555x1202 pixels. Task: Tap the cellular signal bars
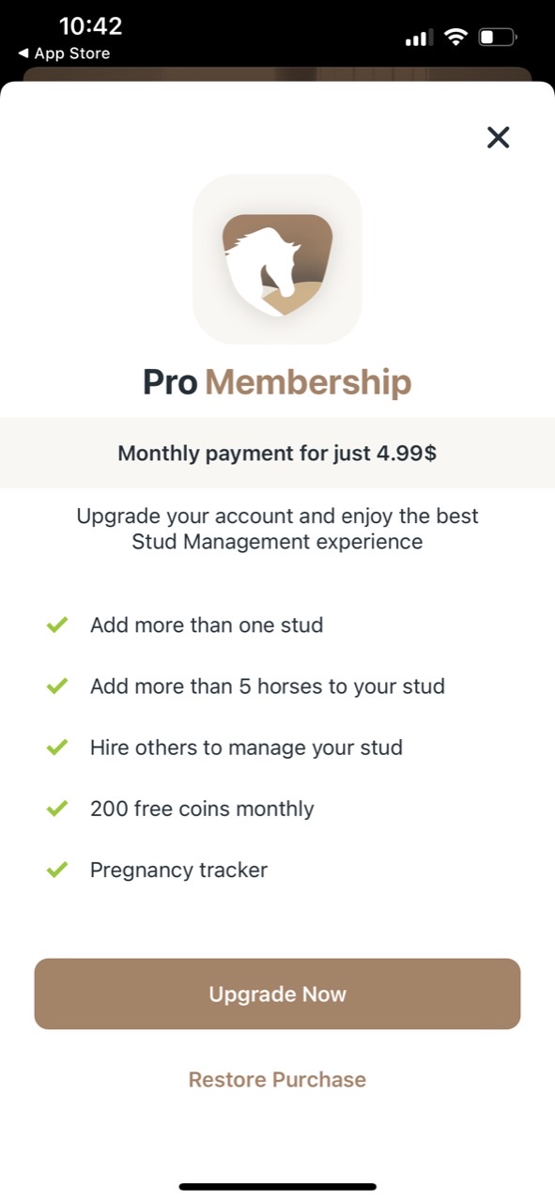pos(418,39)
